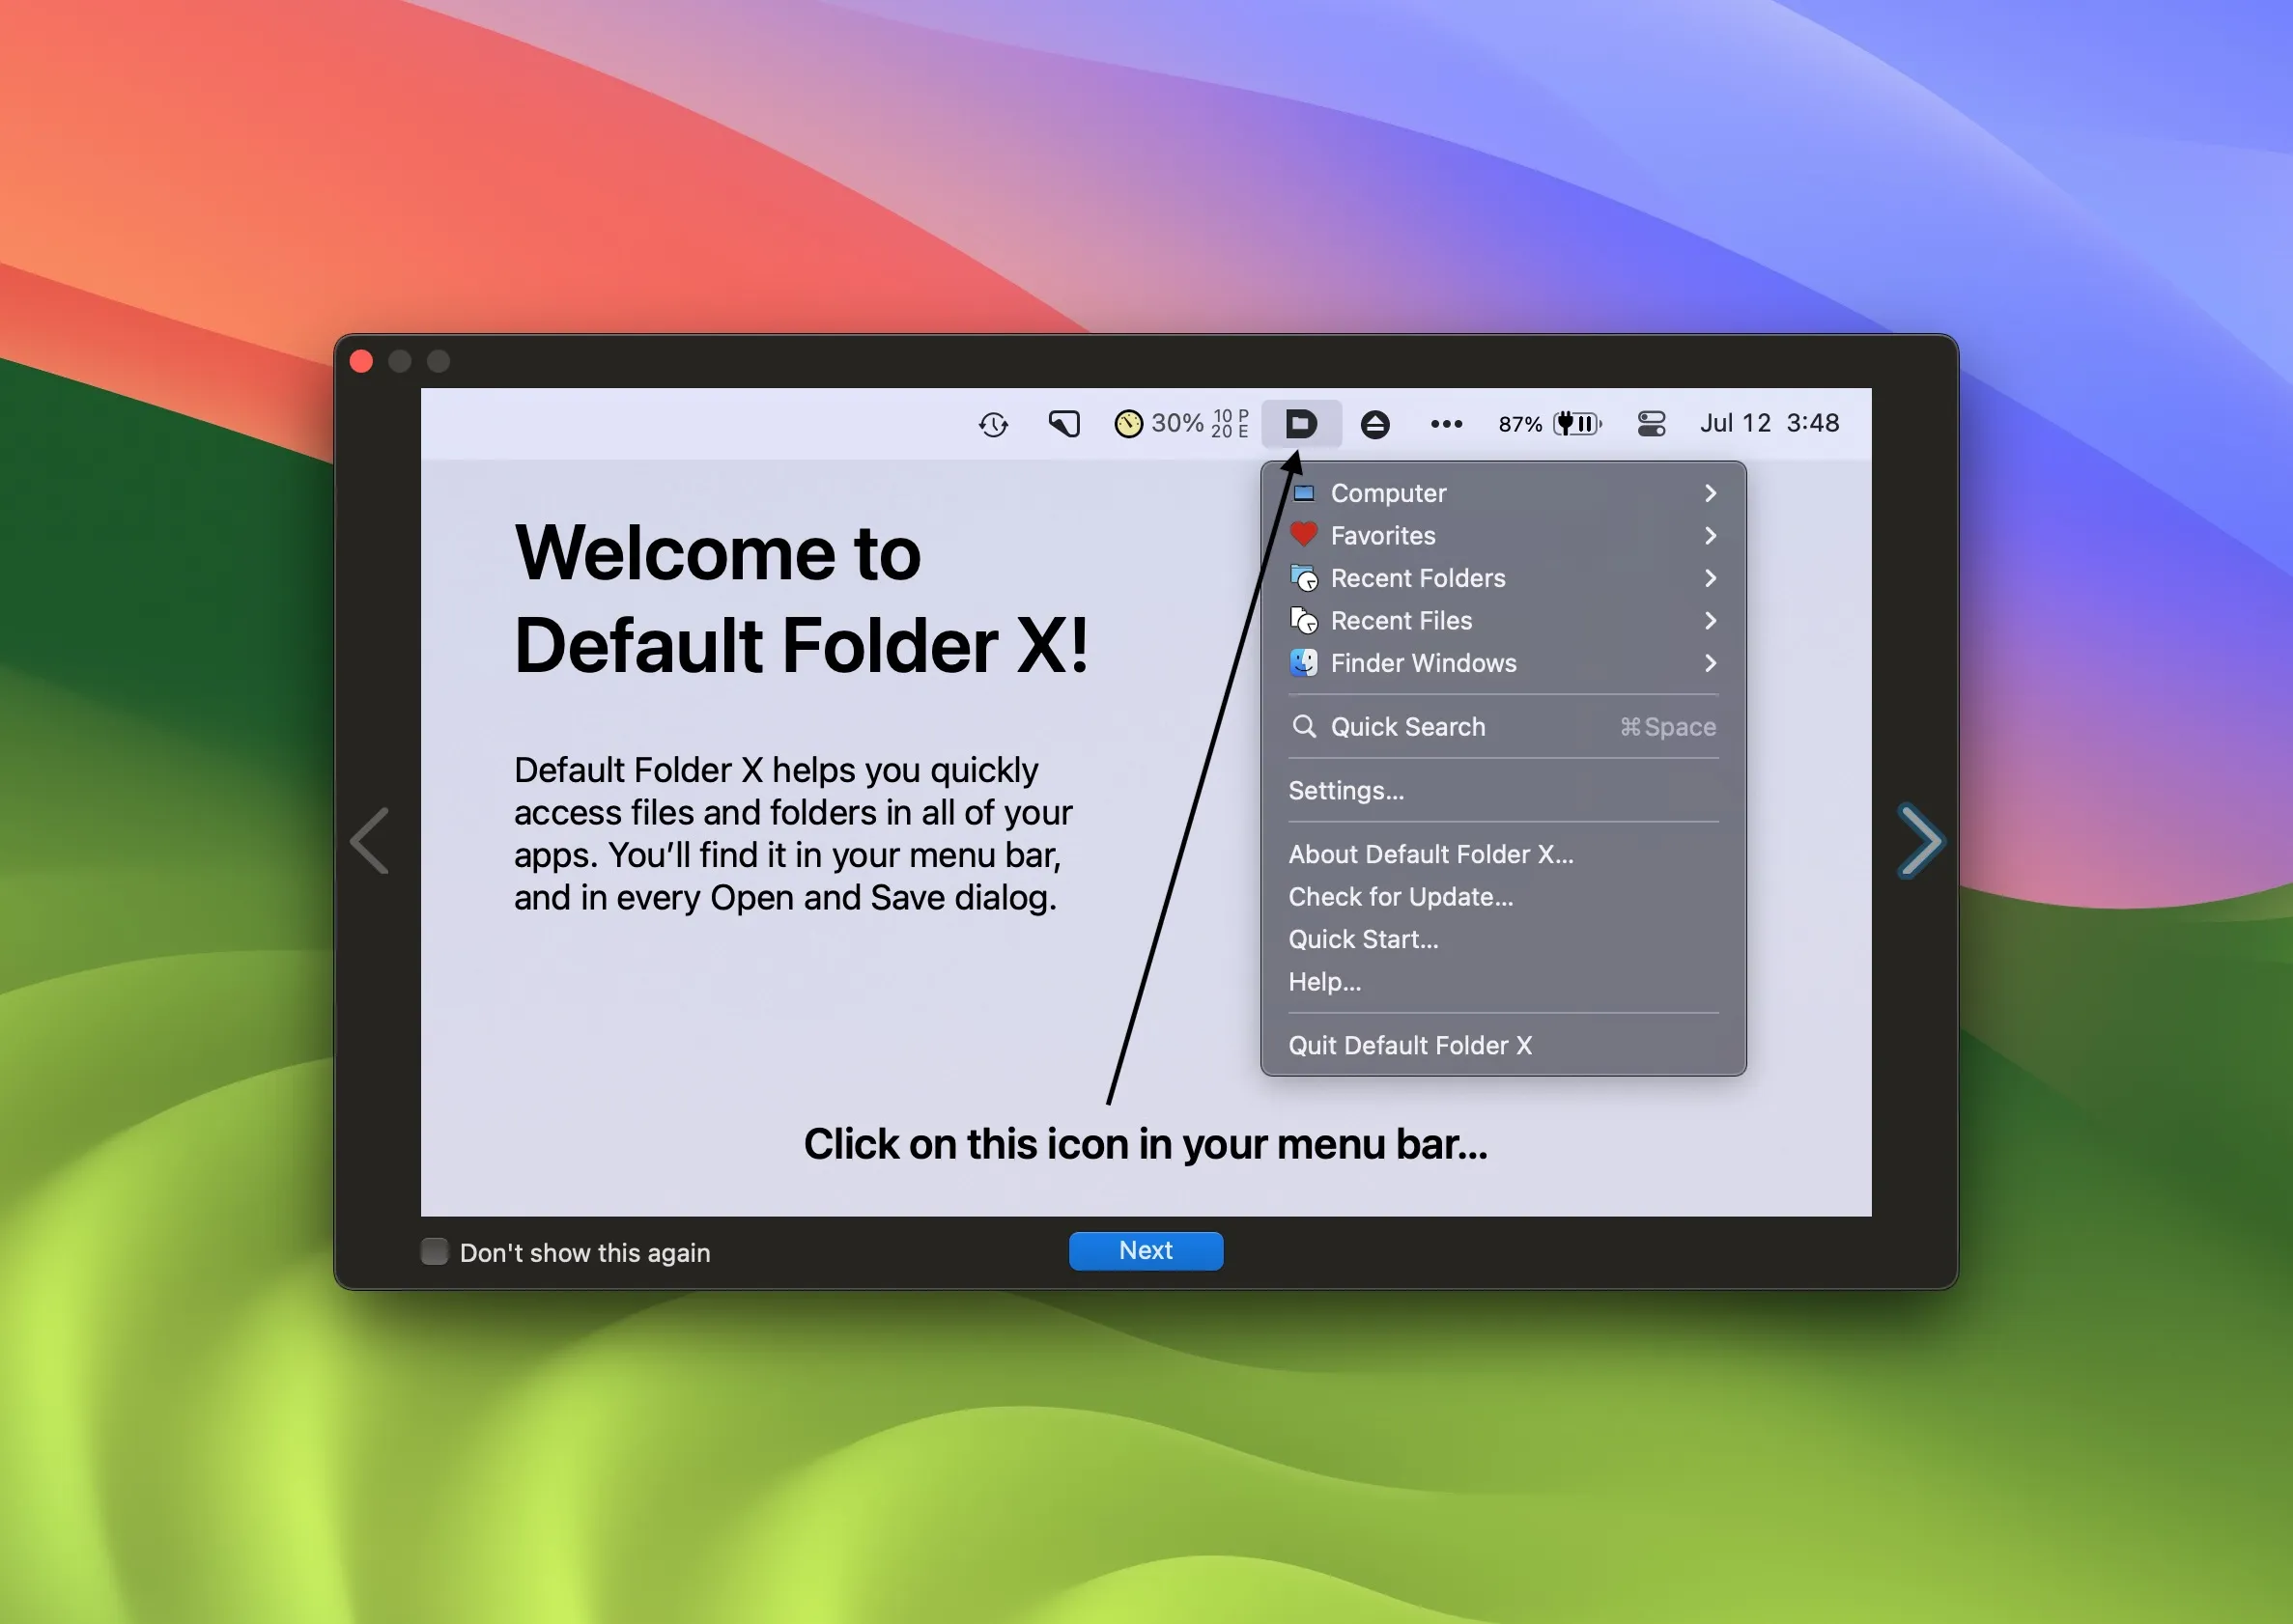
Task: Expand the Computer submenu chevron
Action: 1711,493
